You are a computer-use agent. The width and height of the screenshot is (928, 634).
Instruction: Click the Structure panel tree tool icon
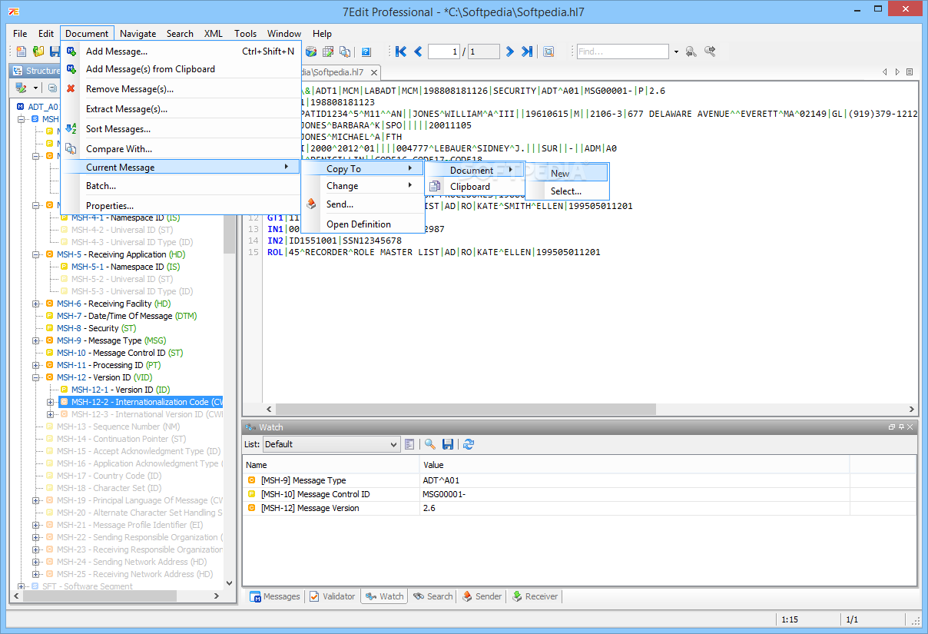coord(22,88)
